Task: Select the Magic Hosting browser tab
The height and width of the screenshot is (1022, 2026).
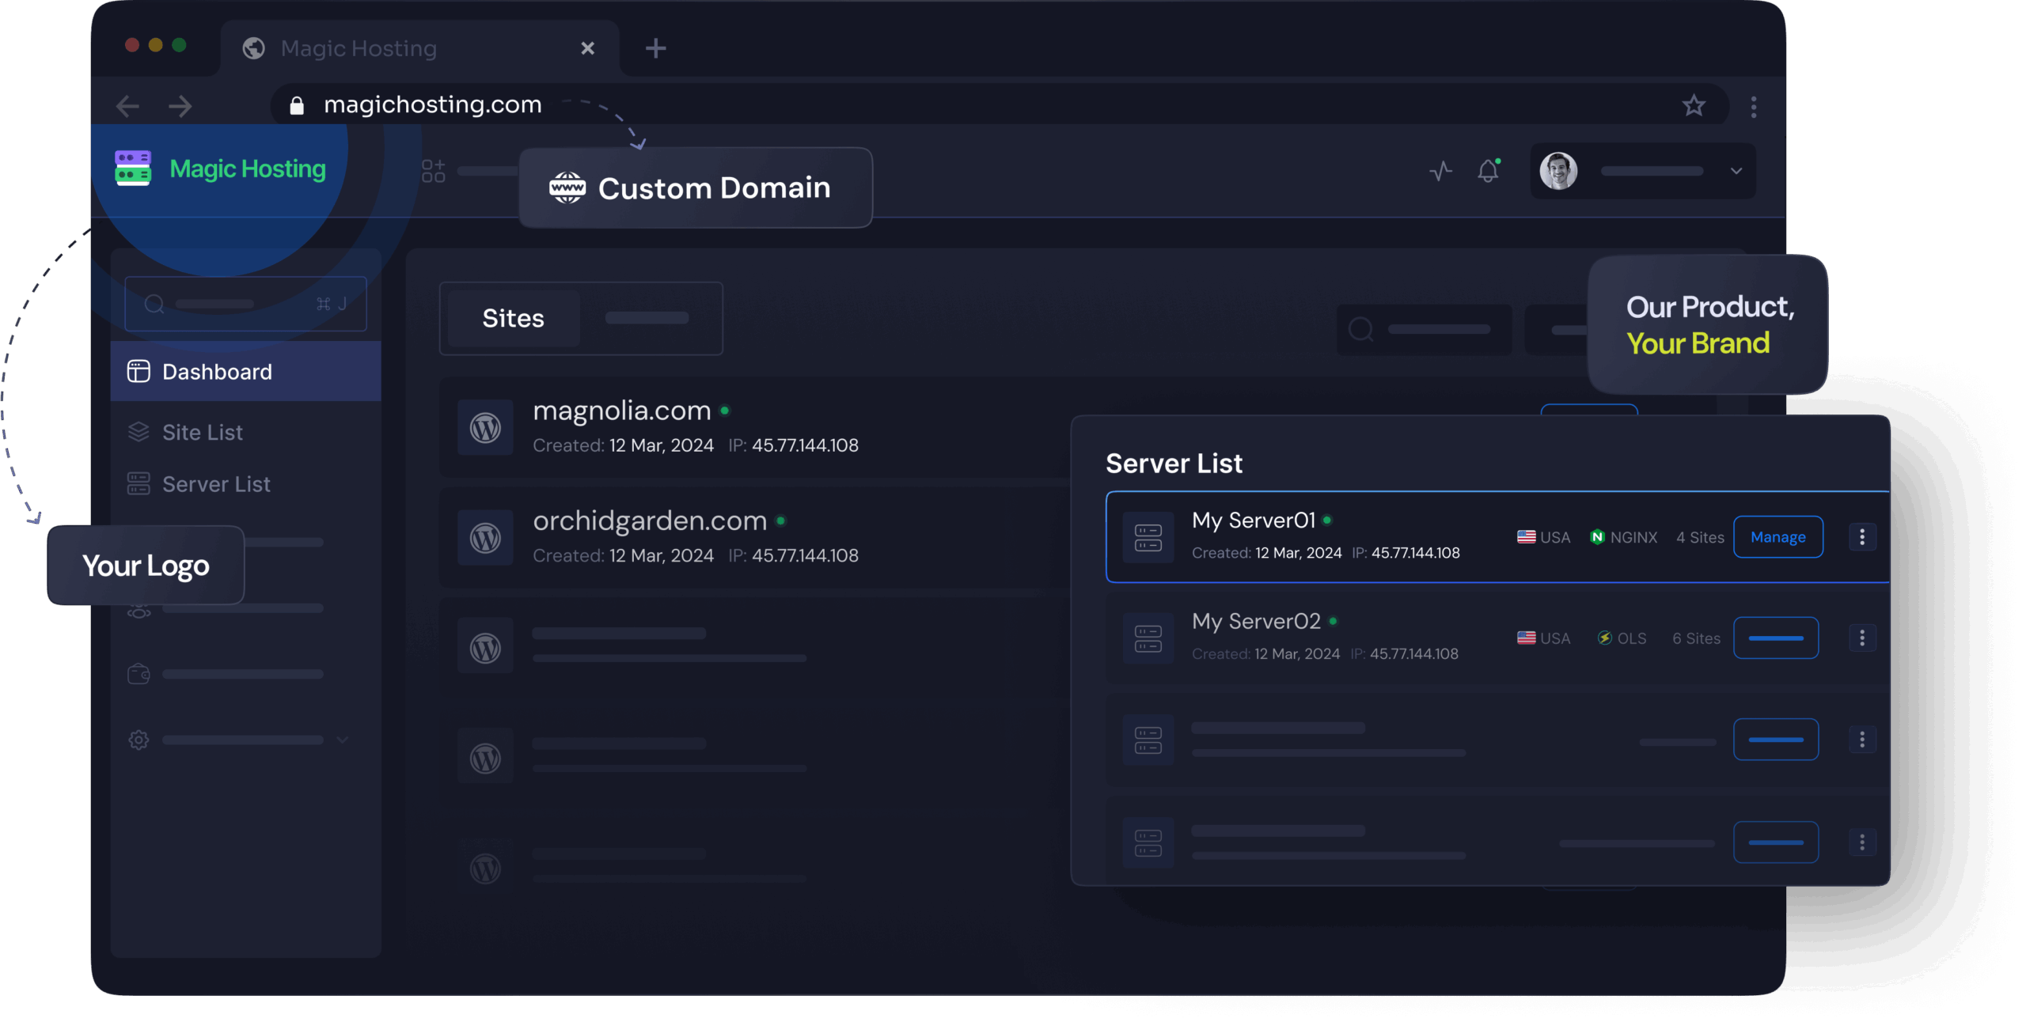Action: (x=419, y=48)
